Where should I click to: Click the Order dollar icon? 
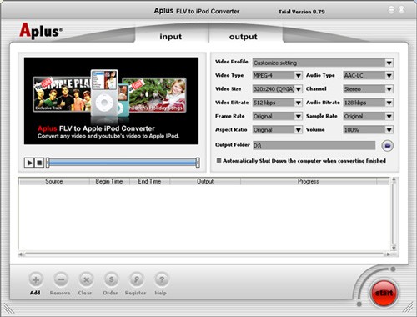111,279
